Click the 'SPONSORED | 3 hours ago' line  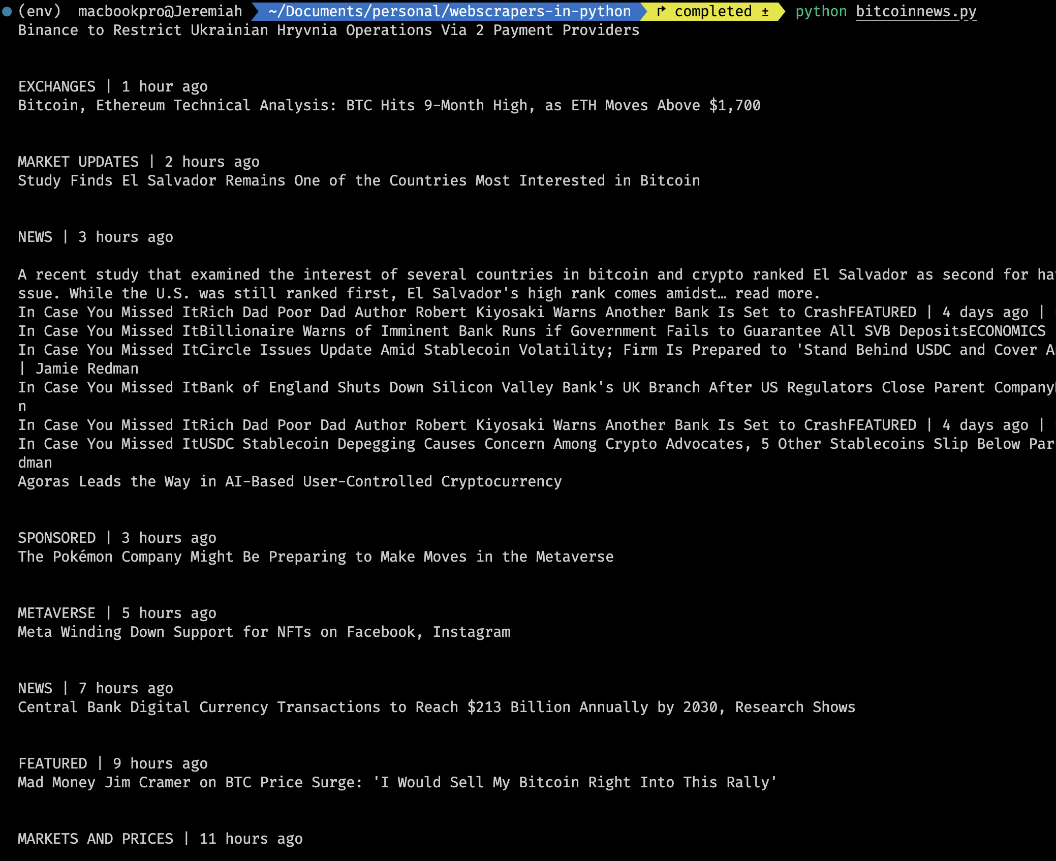[x=117, y=538]
